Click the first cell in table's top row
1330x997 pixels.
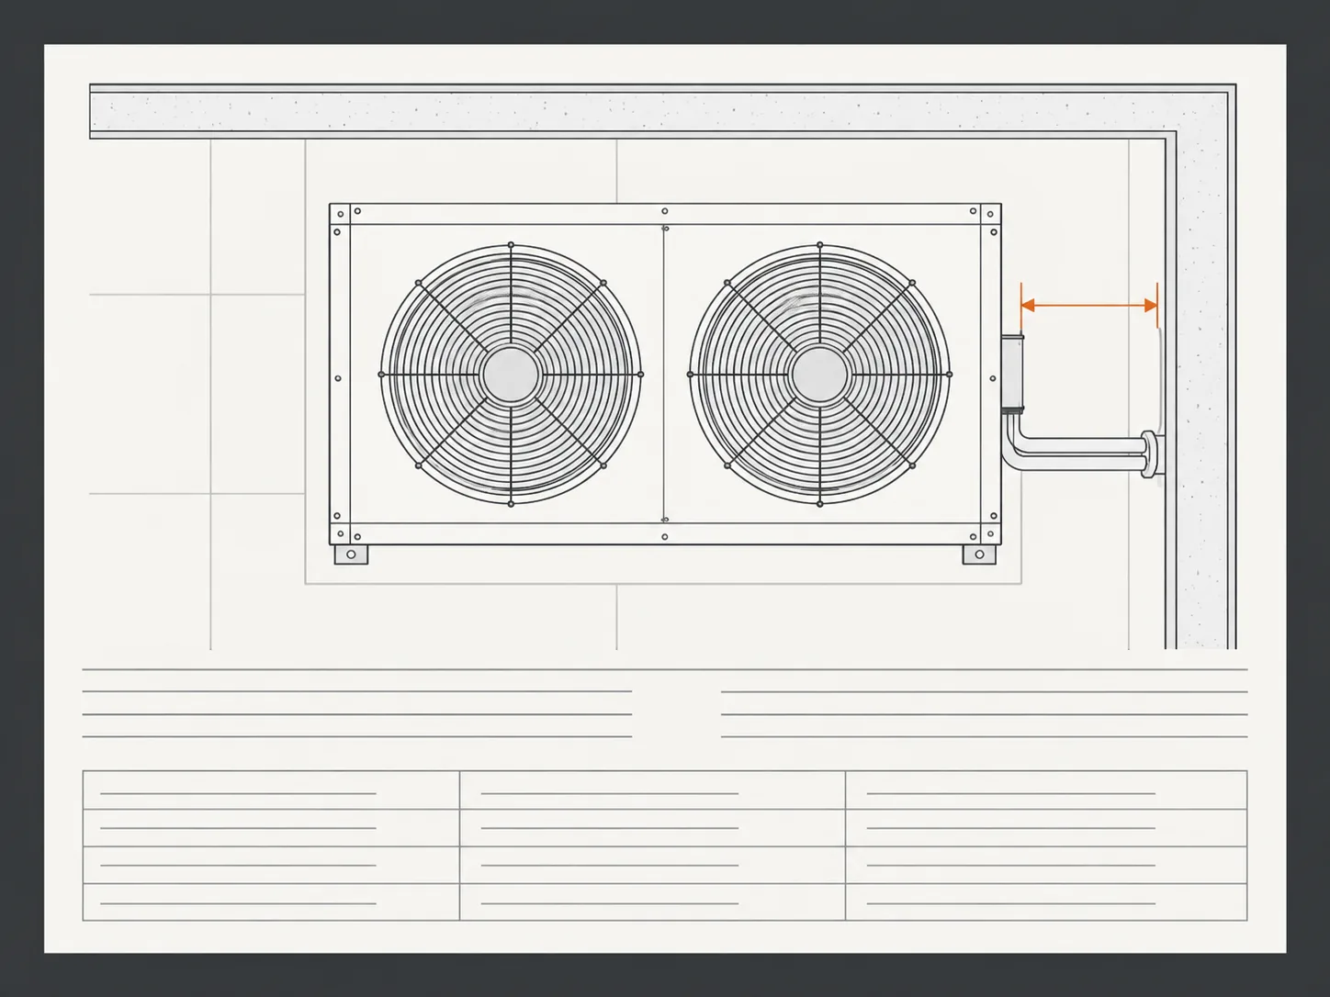click(x=271, y=790)
